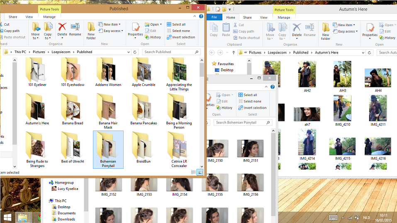Click Copy to in Published window
The image size is (397, 223).
click(x=48, y=31)
